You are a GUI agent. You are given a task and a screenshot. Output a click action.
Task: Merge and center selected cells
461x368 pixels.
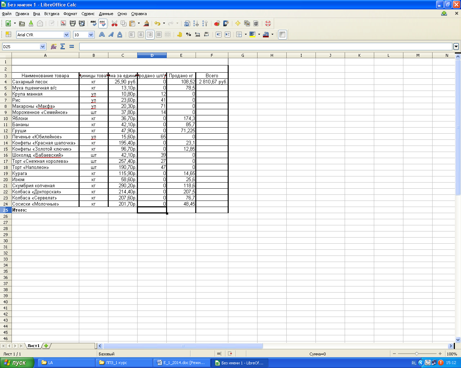tap(167, 34)
